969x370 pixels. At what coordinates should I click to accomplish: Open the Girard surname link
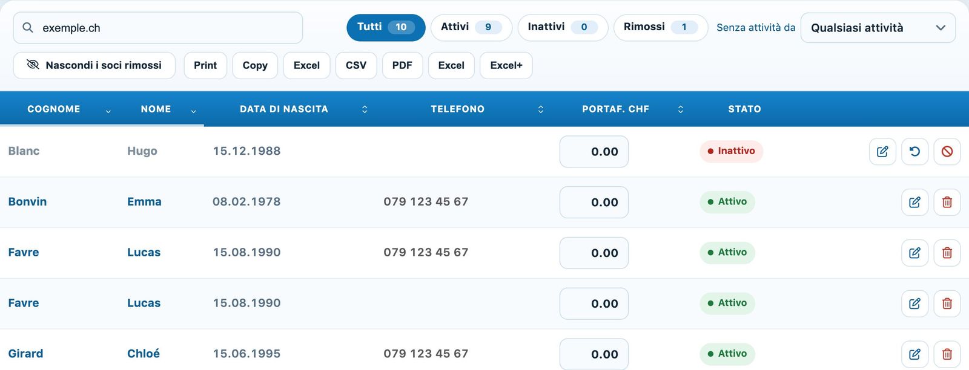click(25, 354)
